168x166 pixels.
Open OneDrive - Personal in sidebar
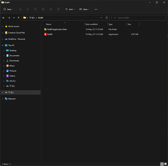coord(17,39)
